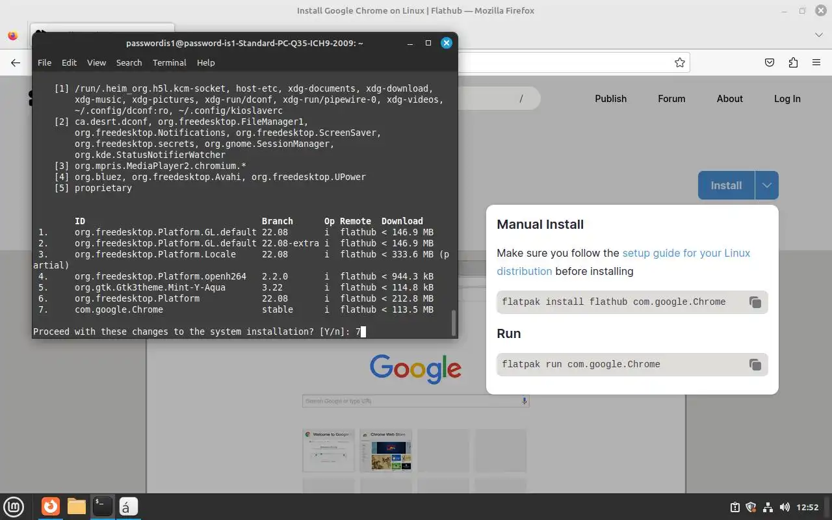Go to the Flathub Forum link
This screenshot has width=832, height=520.
pyautogui.click(x=671, y=99)
